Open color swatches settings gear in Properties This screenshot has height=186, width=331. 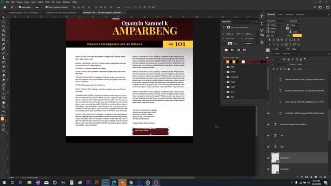(x=267, y=57)
